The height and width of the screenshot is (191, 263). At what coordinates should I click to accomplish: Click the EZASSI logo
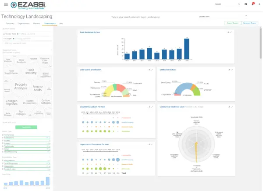coord(28,5)
